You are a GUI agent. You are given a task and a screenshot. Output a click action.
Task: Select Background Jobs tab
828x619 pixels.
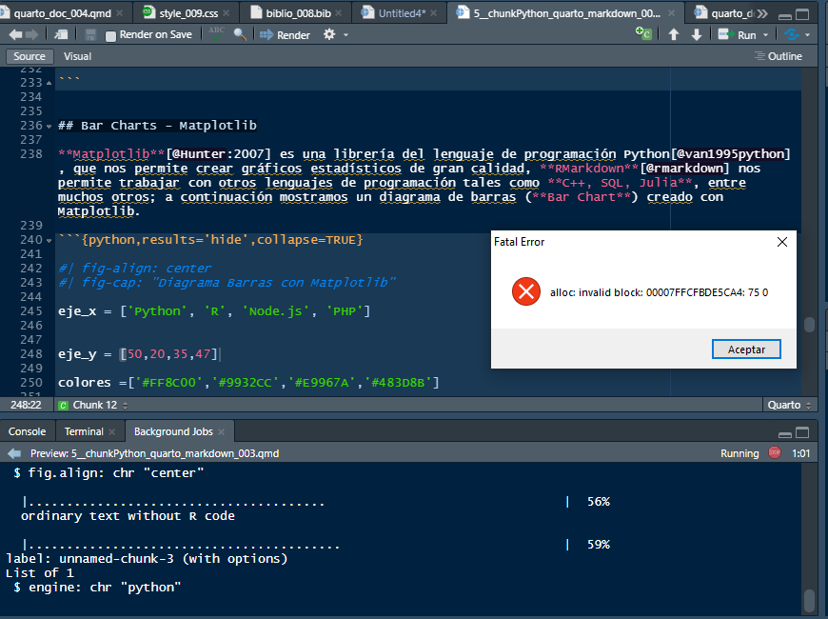pyautogui.click(x=173, y=431)
